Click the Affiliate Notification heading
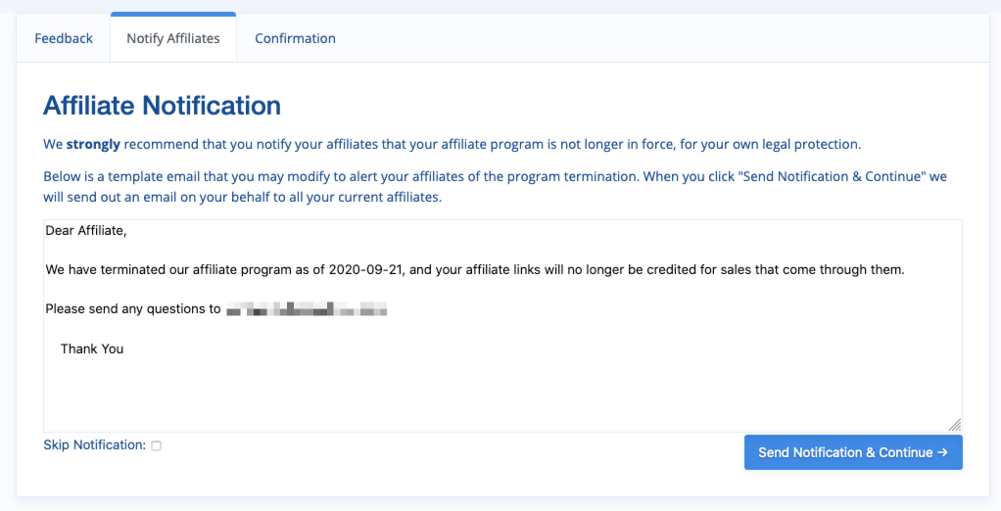Screen dimensions: 1001x511 click(163, 106)
